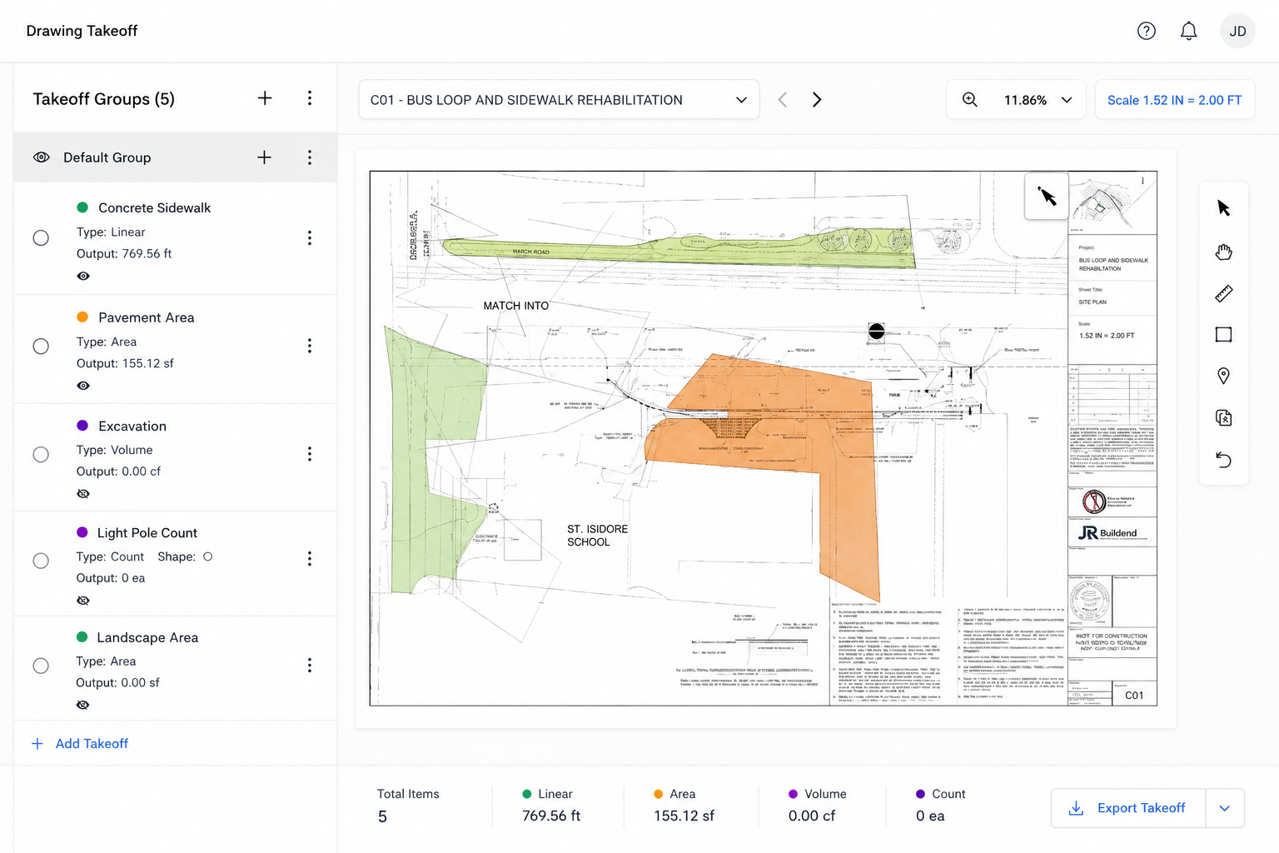Select the arrow pointer tool in right toolbar
Viewport: 1279px width, 853px height.
click(x=1223, y=208)
